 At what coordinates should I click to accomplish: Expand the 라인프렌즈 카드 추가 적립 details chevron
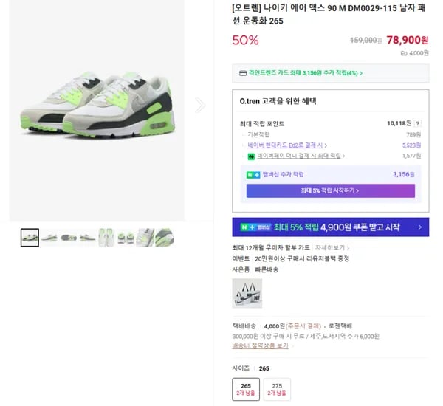click(x=361, y=73)
